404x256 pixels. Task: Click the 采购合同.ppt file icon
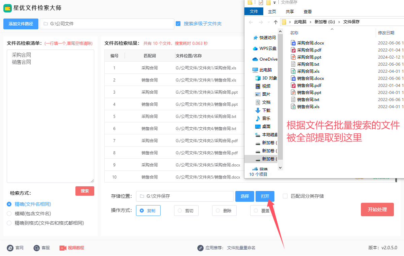point(293,57)
